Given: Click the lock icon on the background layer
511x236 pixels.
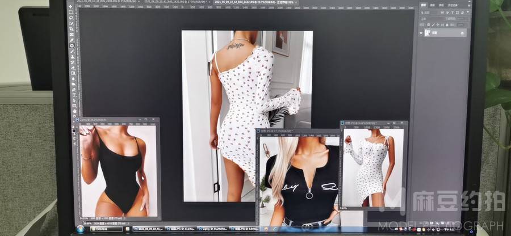Looking at the screenshot, I should (x=462, y=33).
